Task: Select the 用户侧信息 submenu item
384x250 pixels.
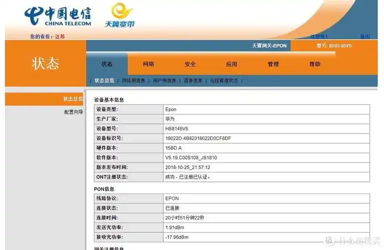Action: tap(164, 80)
